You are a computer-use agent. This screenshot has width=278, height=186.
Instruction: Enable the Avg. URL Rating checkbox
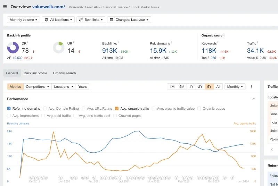[83, 109]
